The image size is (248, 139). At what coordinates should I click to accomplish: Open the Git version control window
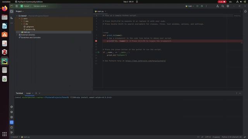(x=12, y=132)
